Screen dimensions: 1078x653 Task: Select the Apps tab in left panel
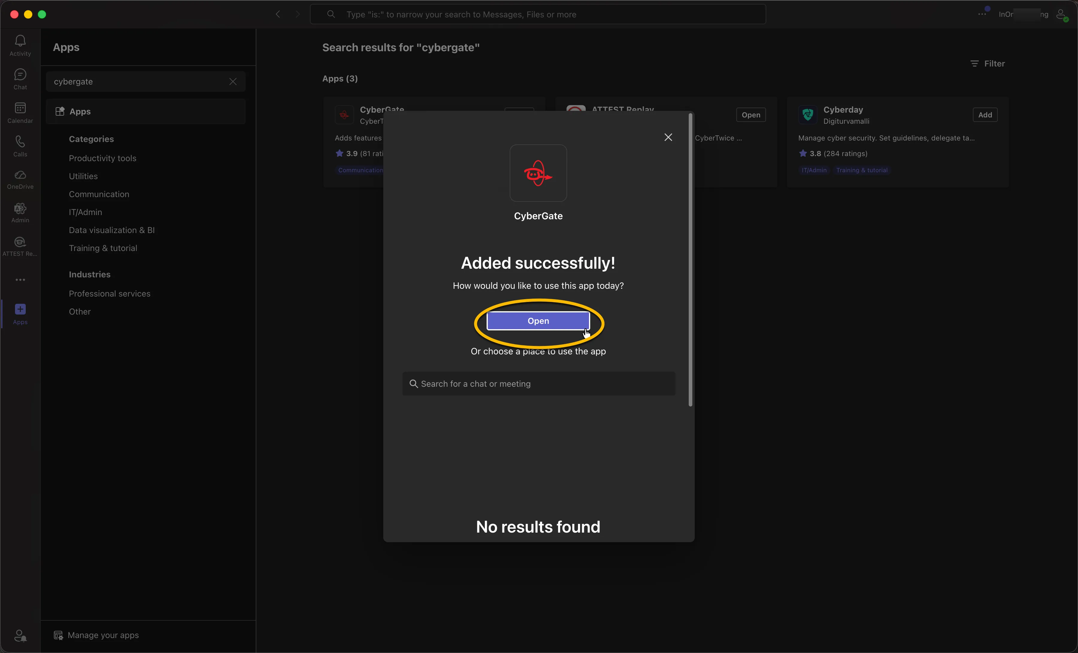coord(146,112)
